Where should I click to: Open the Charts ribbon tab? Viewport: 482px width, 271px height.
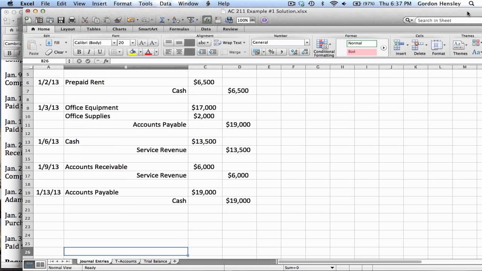119,29
